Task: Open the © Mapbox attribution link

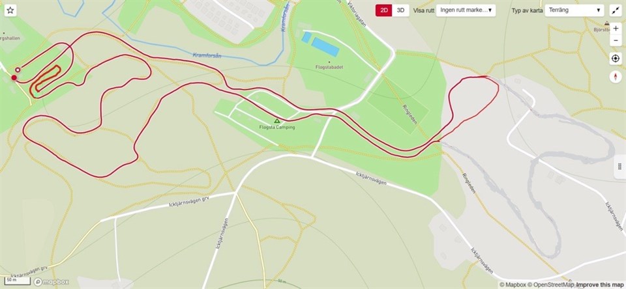Action: (513, 284)
